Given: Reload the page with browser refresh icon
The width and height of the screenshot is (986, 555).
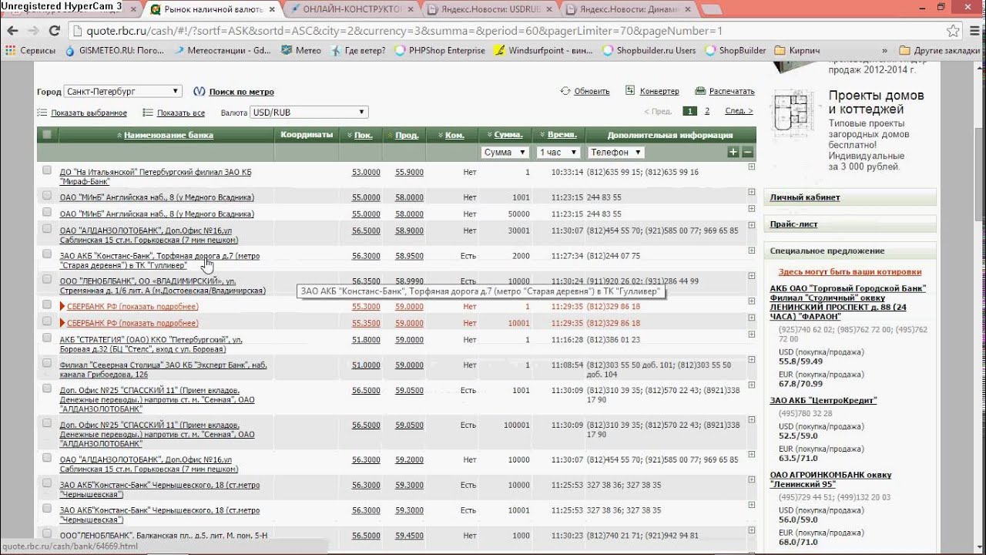Looking at the screenshot, I should tap(54, 31).
